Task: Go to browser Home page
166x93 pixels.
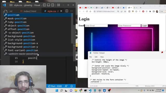Action: 91,11
